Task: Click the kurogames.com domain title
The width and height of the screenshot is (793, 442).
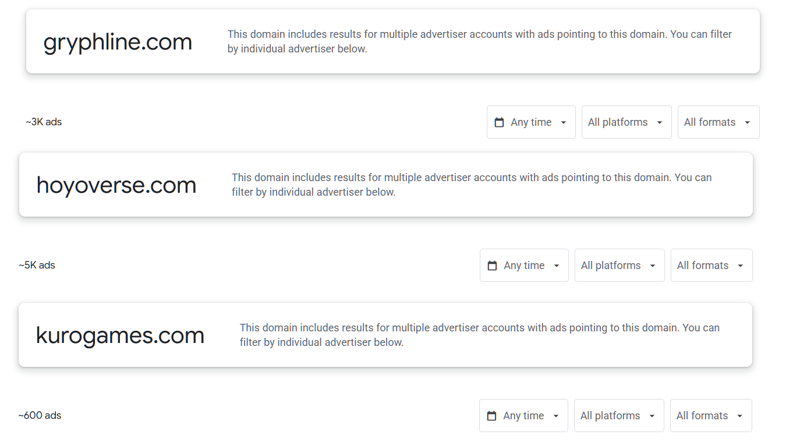Action: pos(120,336)
